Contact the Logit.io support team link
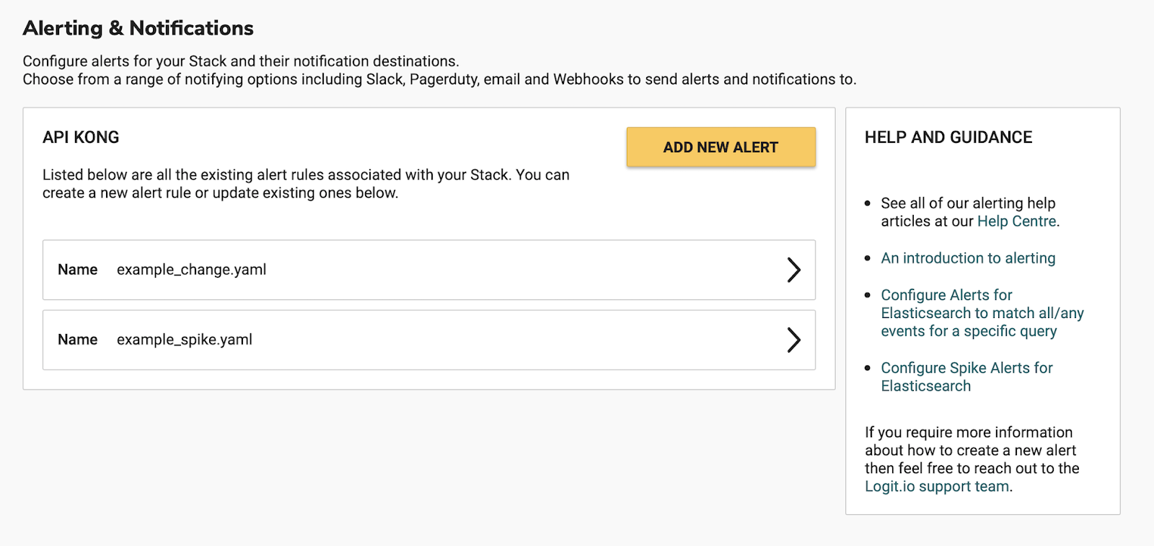This screenshot has height=546, width=1154. [937, 486]
